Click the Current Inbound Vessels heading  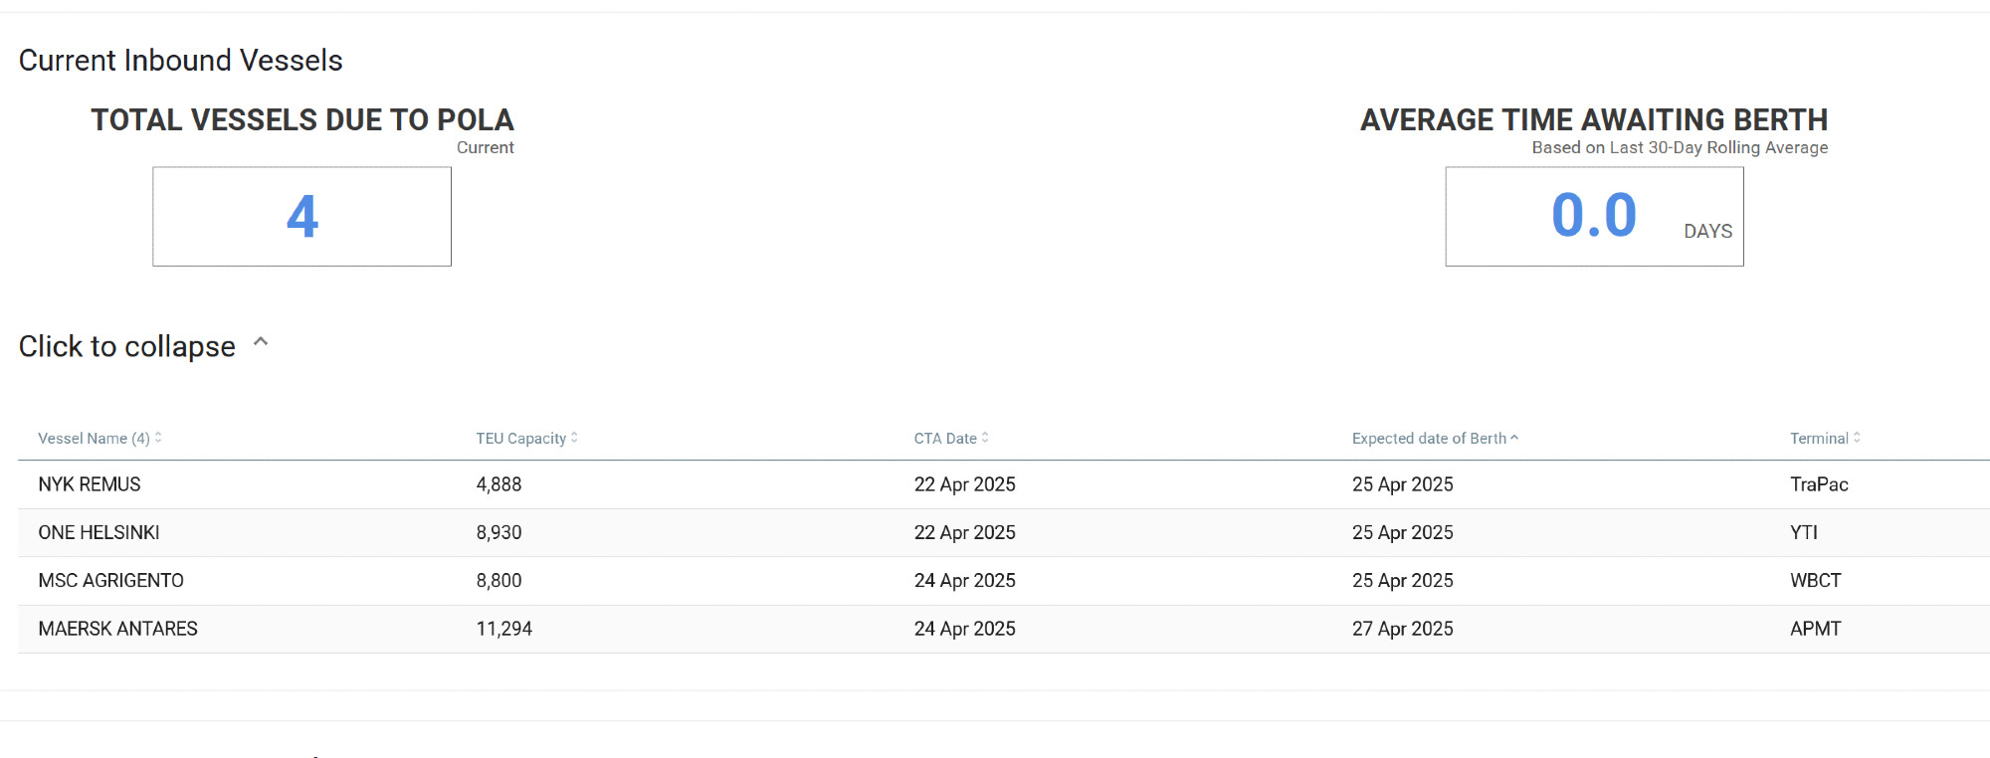pyautogui.click(x=180, y=61)
